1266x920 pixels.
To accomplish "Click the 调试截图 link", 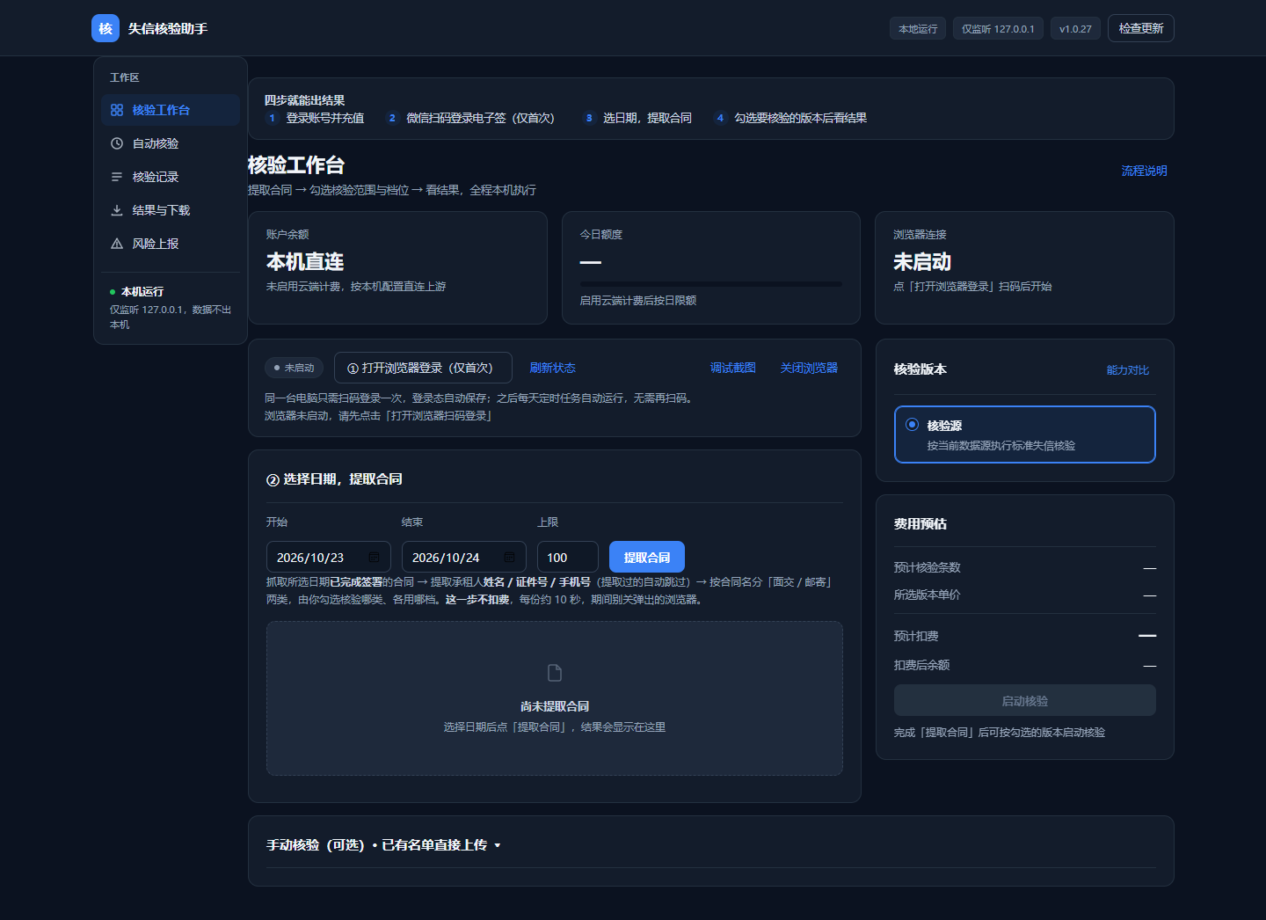I will (x=733, y=368).
